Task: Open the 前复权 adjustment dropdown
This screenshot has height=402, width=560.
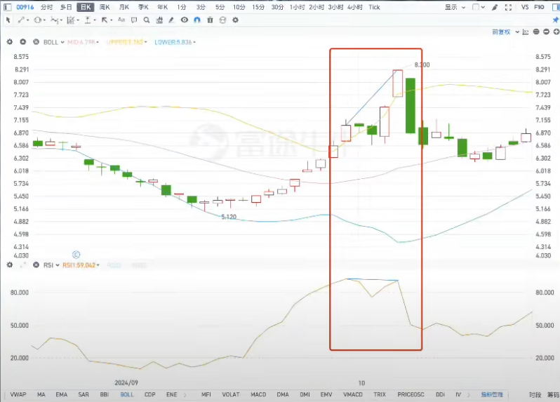Action: [504, 32]
